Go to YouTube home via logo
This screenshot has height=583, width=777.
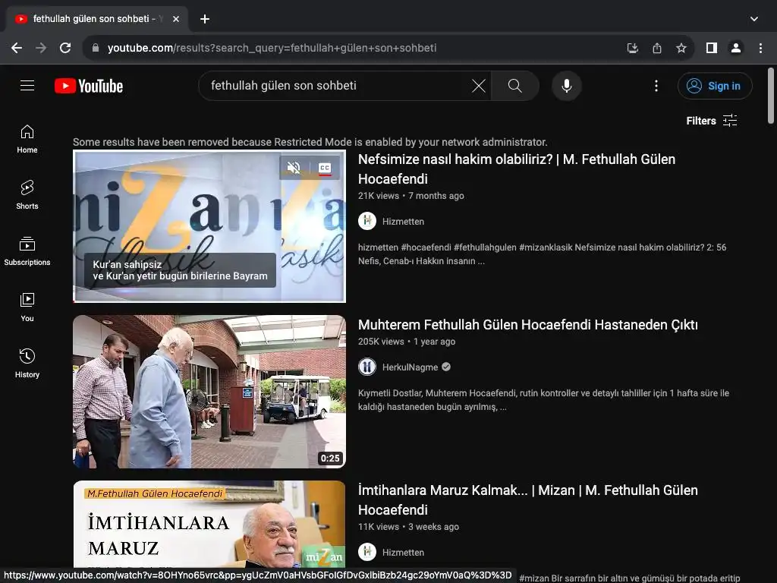[89, 86]
